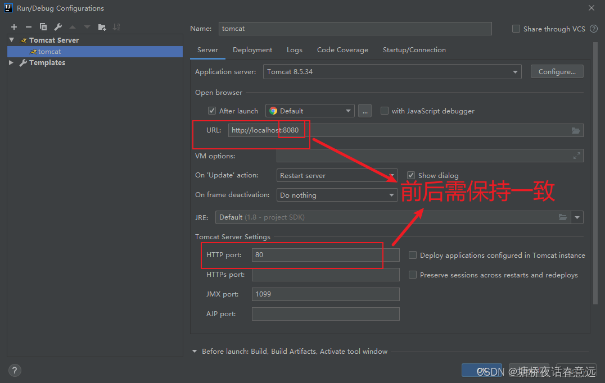This screenshot has height=383, width=605.
Task: Remove the selected tomcat configuration
Action: (28, 26)
